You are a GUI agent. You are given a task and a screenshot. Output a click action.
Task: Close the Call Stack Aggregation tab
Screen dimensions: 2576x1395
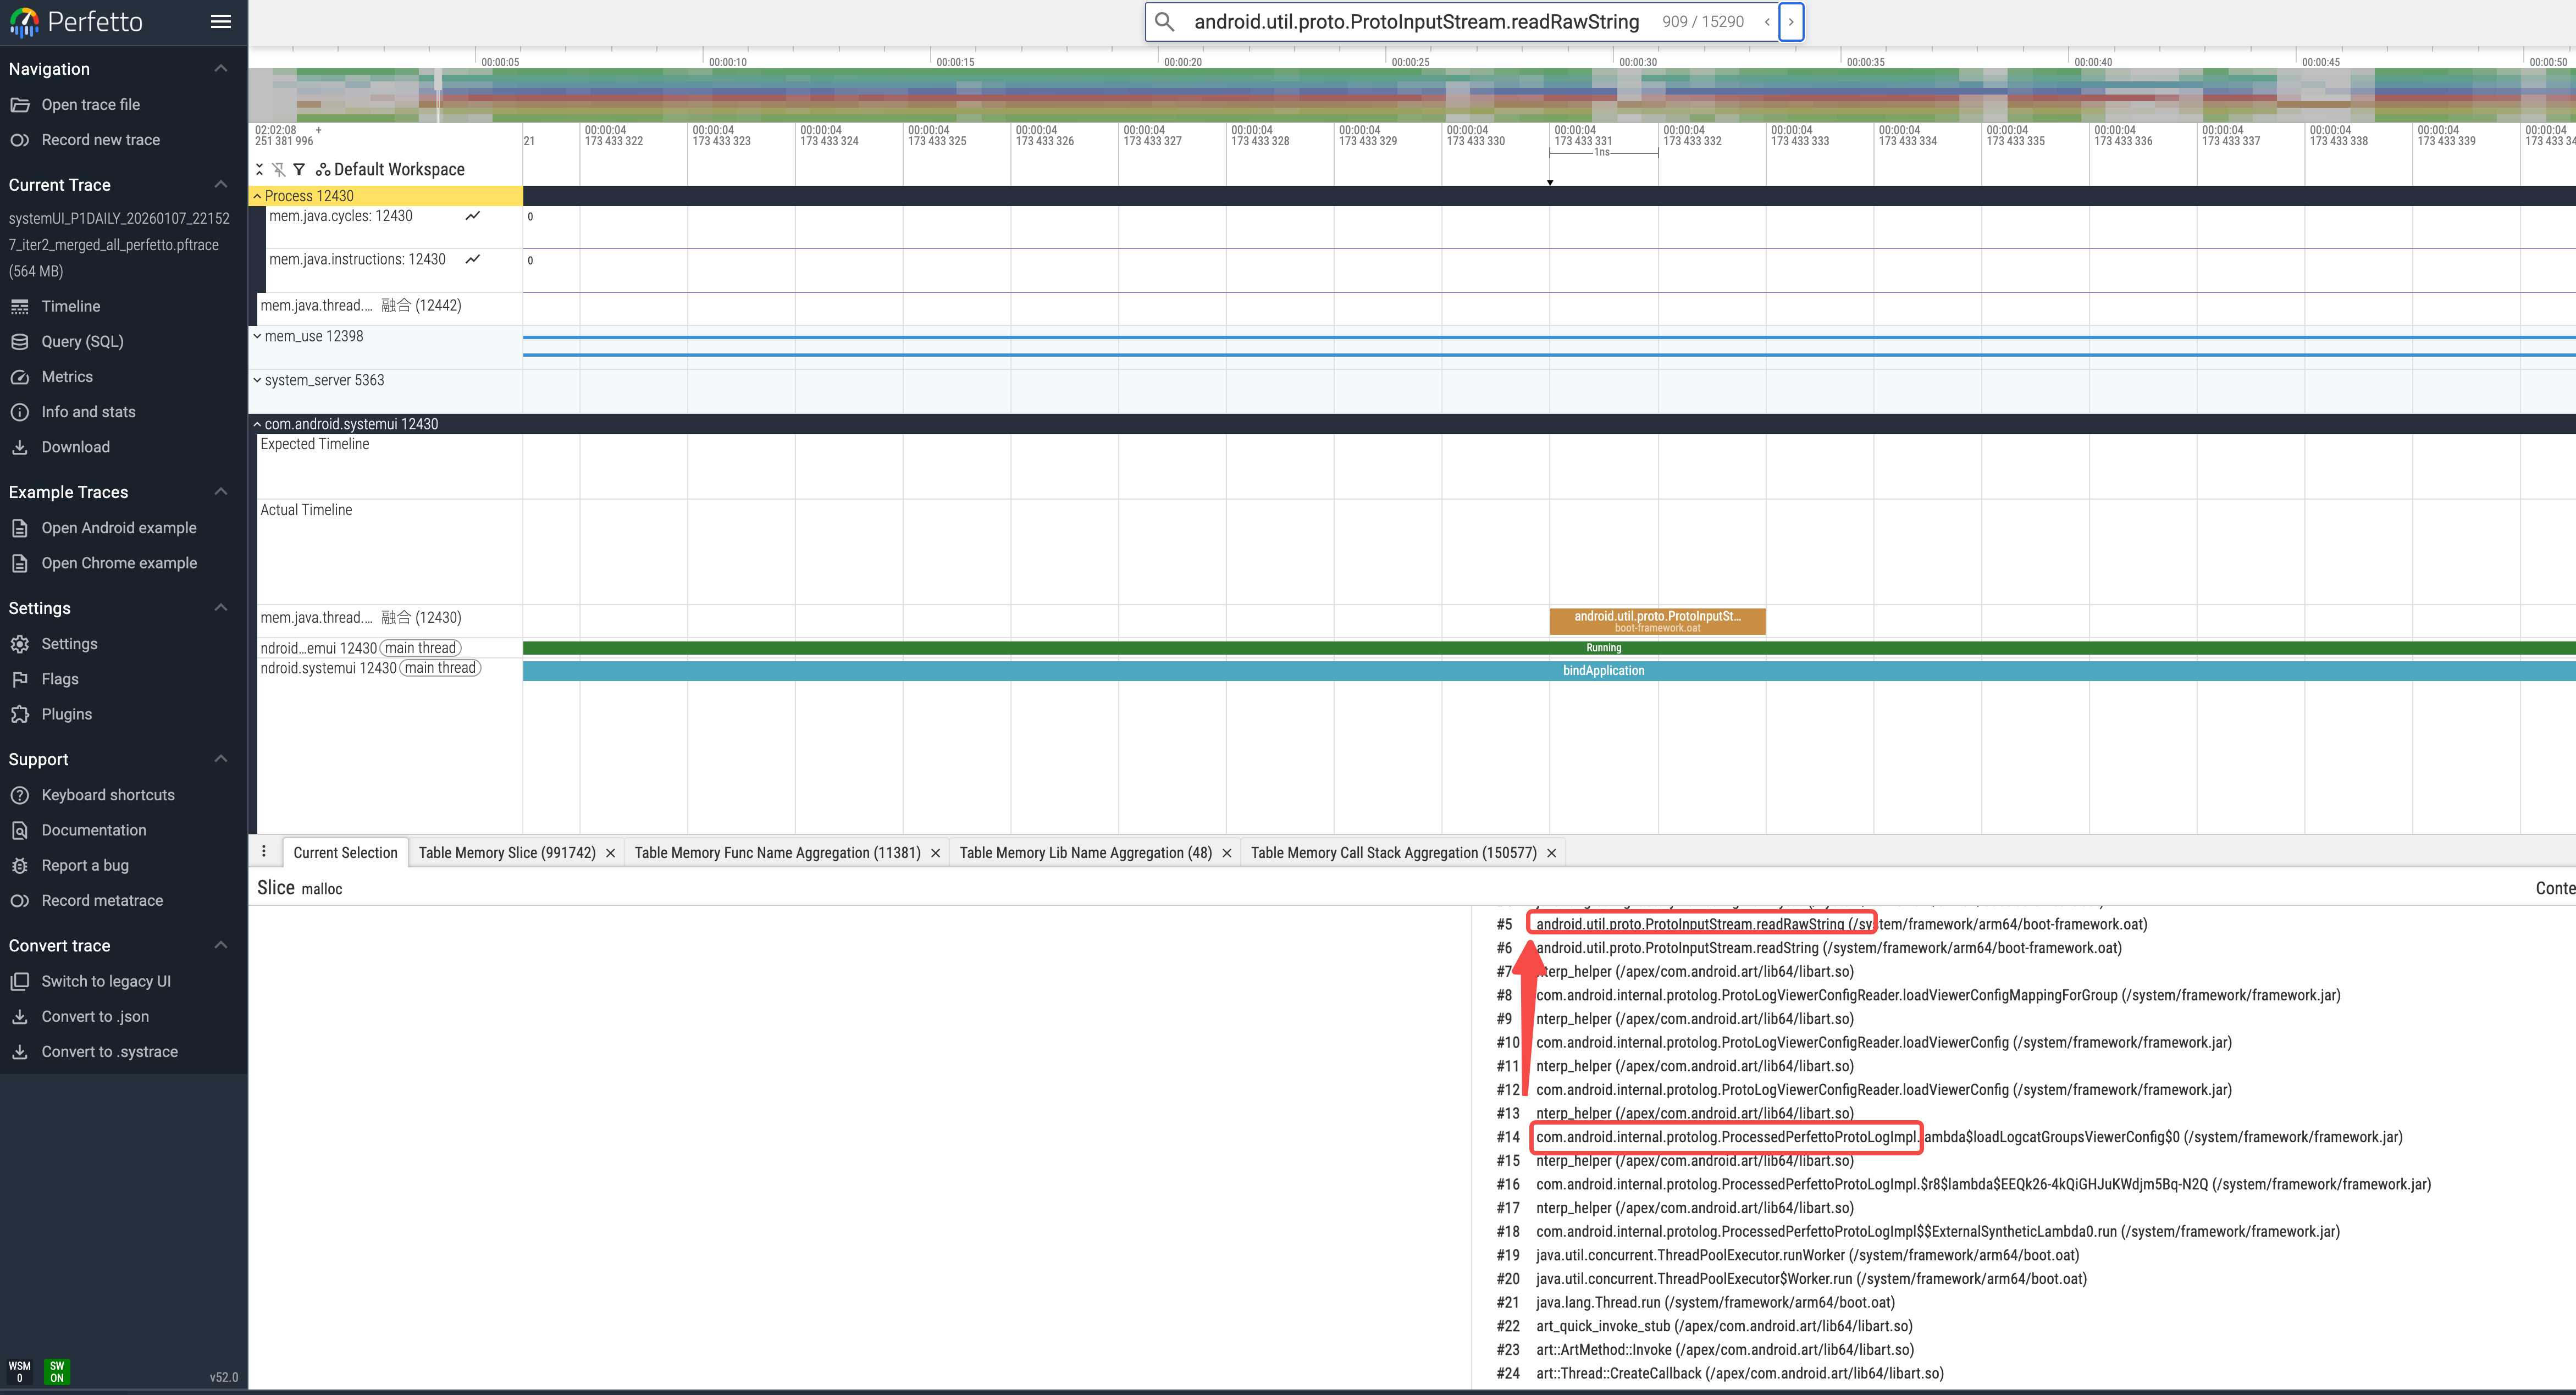coord(1551,853)
